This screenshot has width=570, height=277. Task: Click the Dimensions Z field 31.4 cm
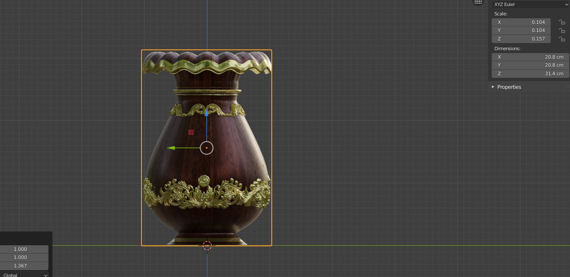click(530, 74)
